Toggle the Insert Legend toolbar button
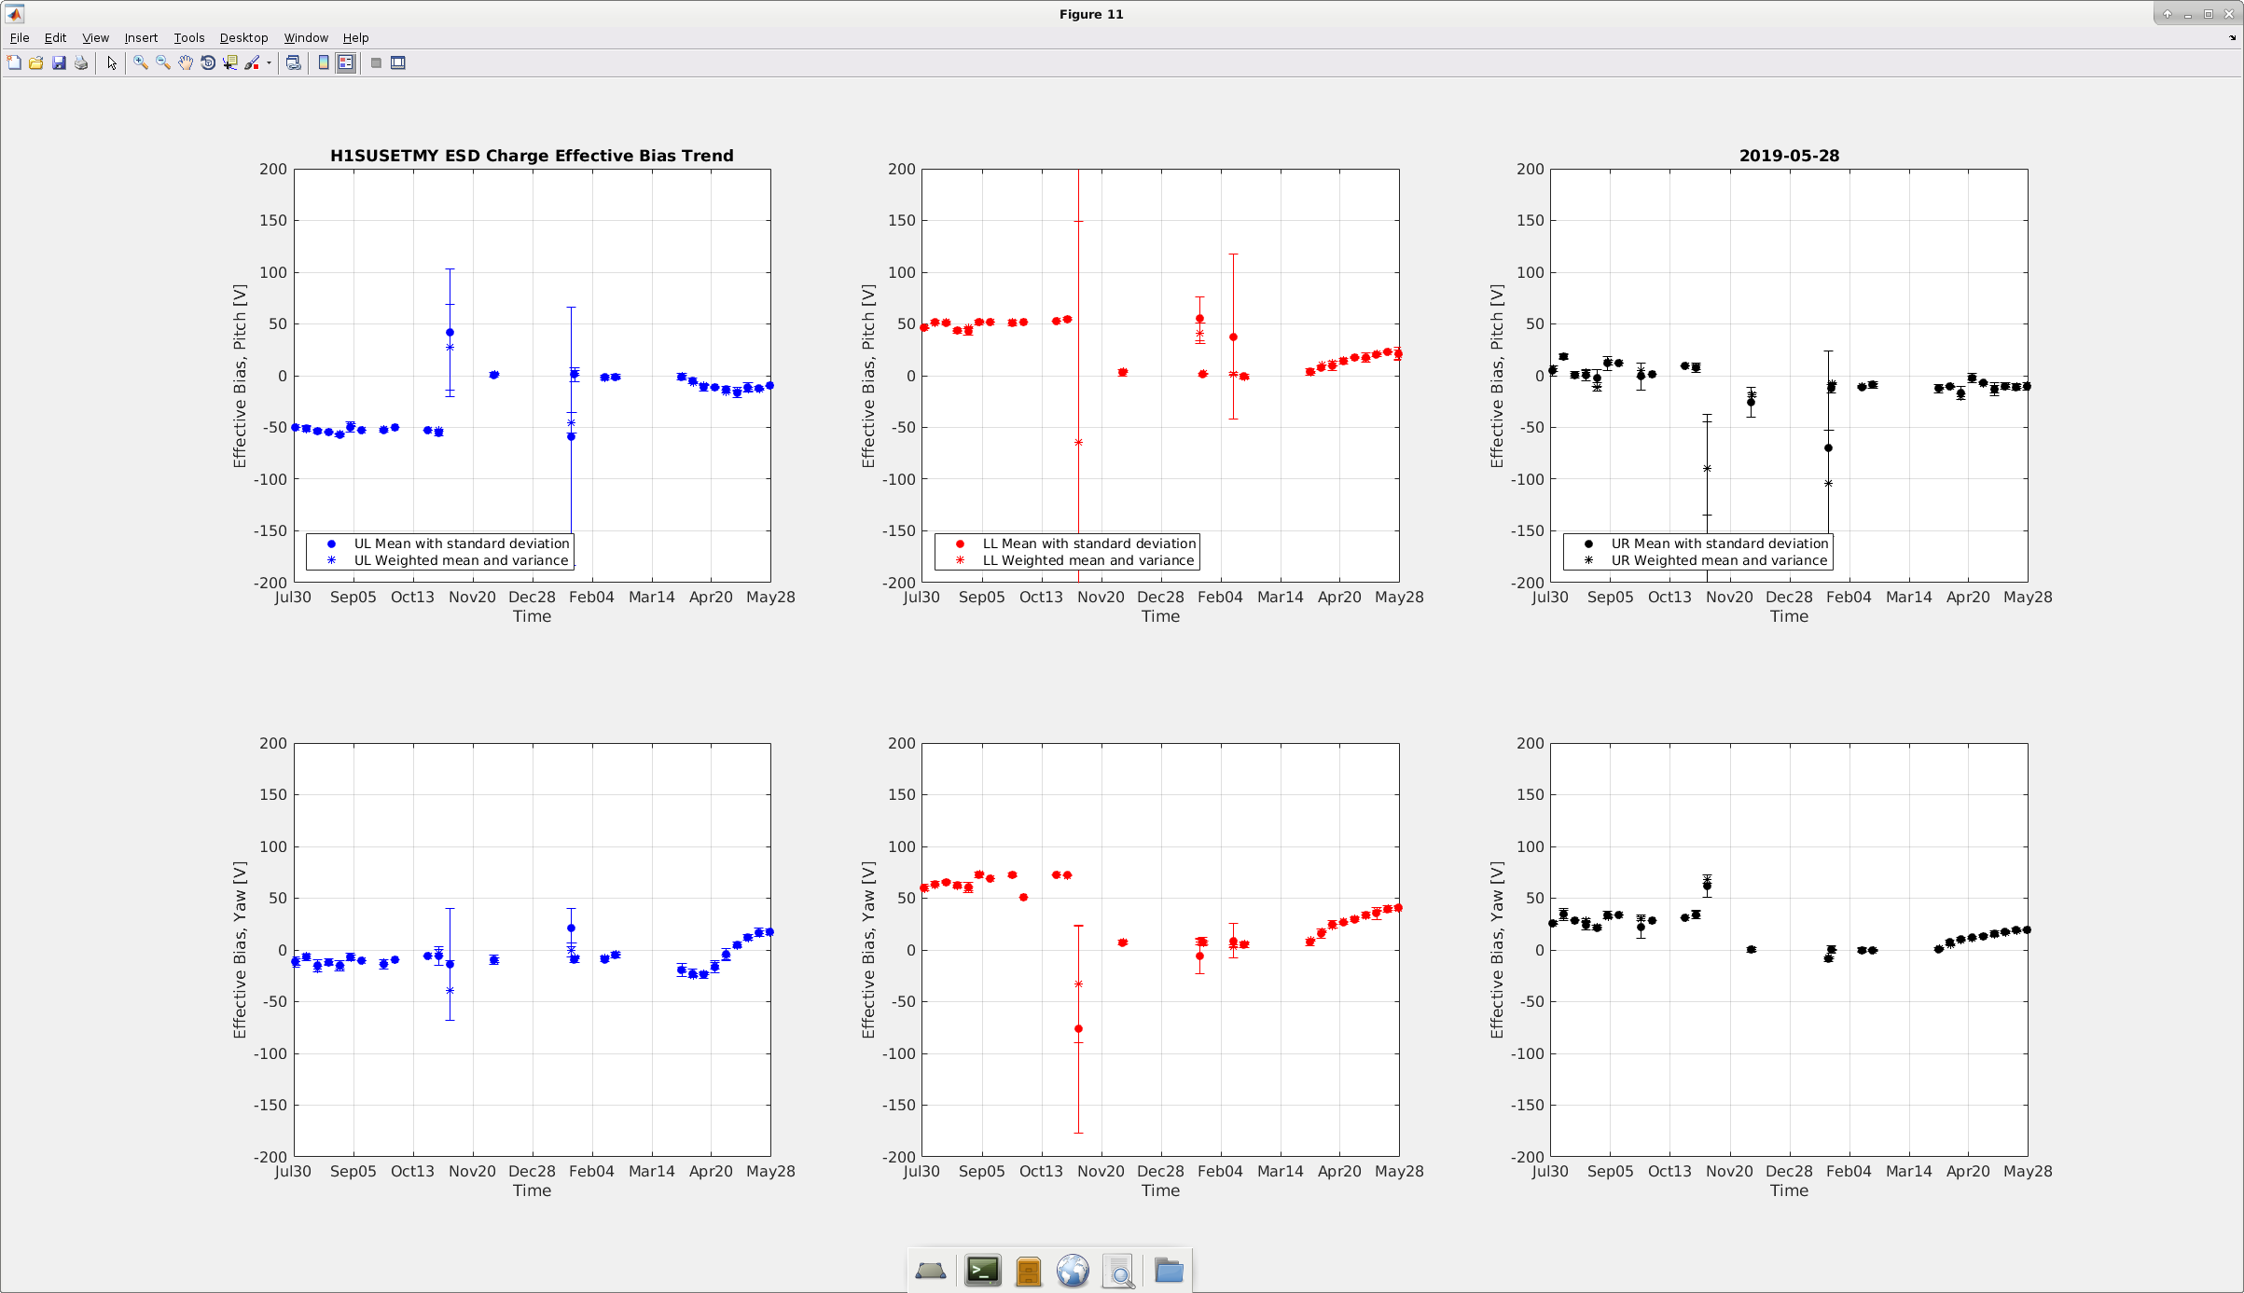Viewport: 2244px width, 1293px height. click(x=346, y=63)
